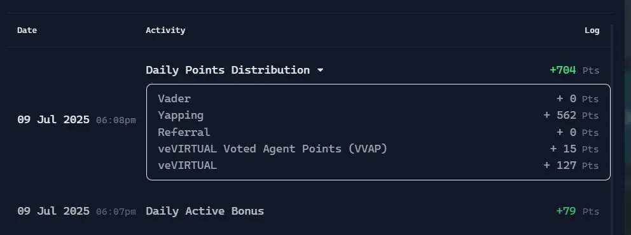The width and height of the screenshot is (631, 235).
Task: Collapse the Daily Points Distribution caret arrow
Action: pyautogui.click(x=321, y=70)
